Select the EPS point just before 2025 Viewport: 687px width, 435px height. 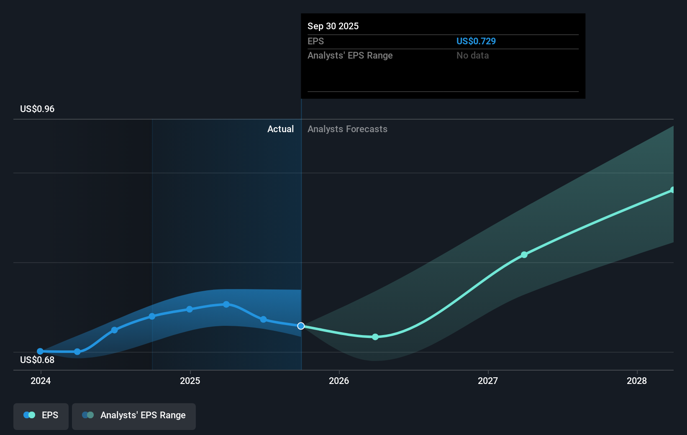(x=152, y=316)
